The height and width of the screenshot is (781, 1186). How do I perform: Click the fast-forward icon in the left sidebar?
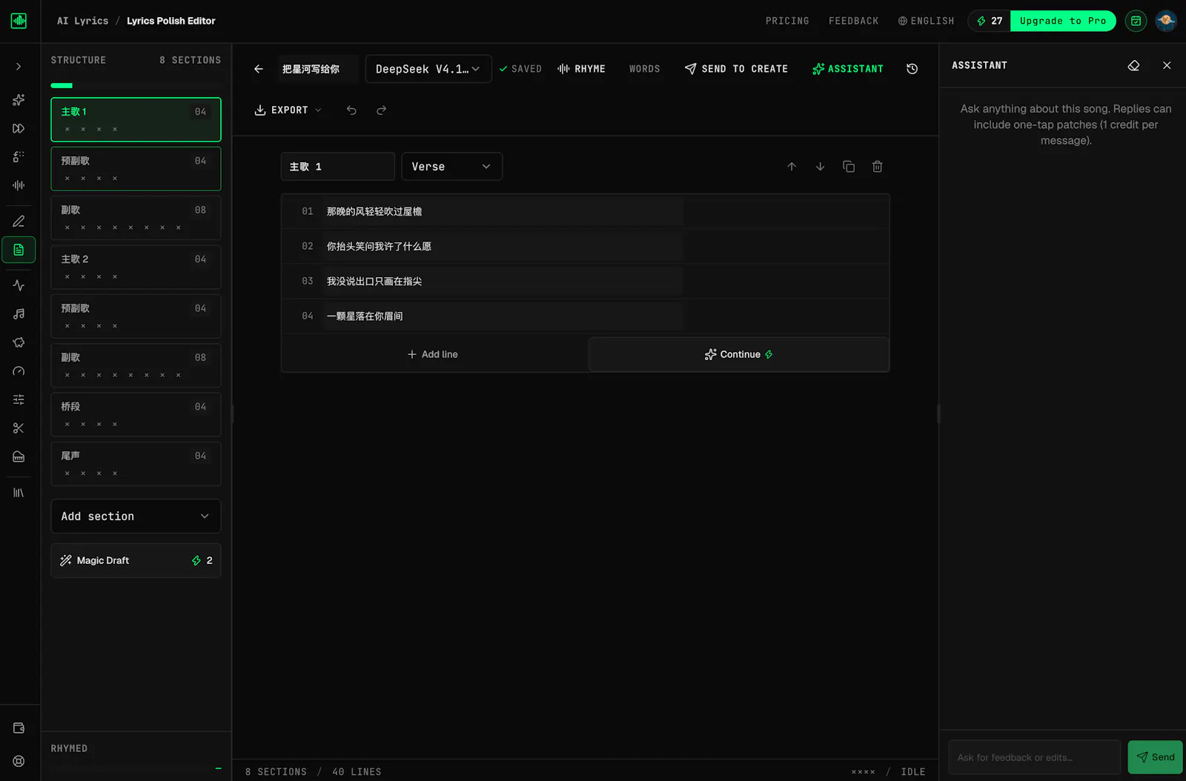pos(19,128)
